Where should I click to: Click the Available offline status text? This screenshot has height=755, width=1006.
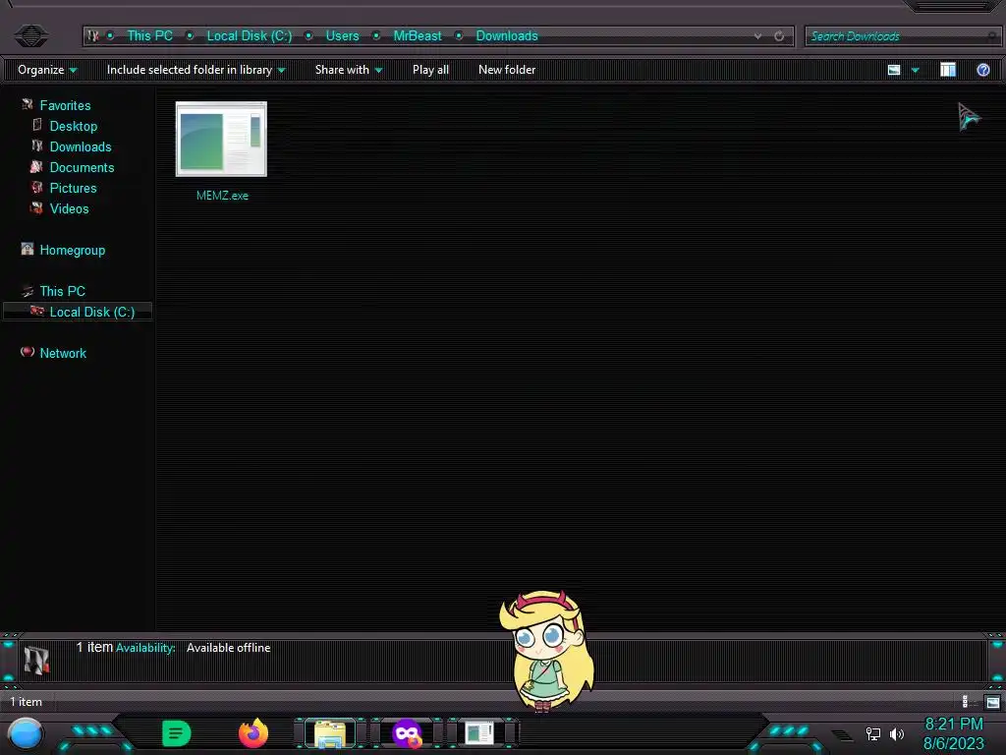(x=228, y=648)
